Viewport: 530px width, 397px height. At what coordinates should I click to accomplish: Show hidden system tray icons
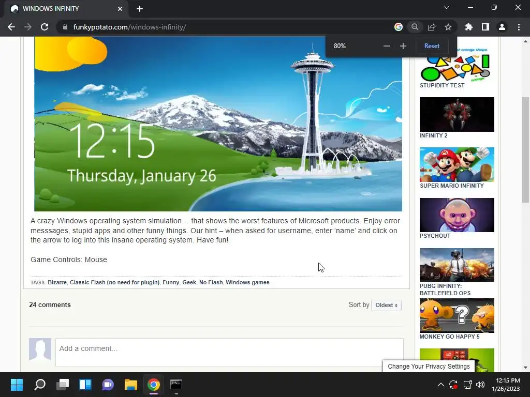[441, 385]
